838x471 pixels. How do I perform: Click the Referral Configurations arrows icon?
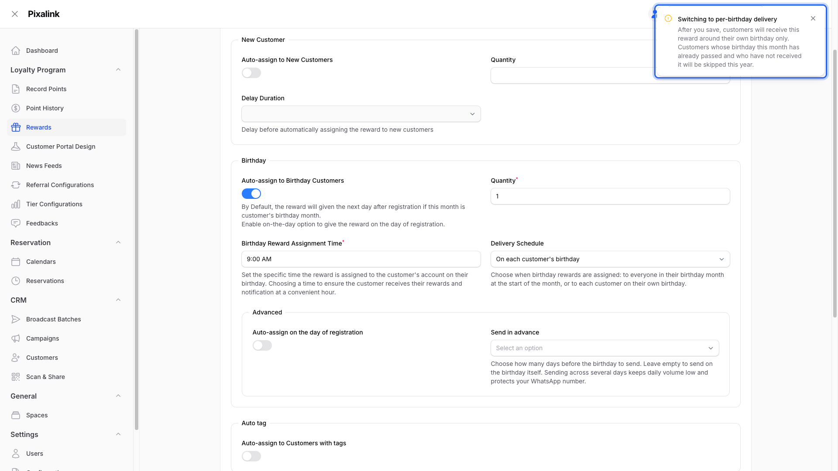point(16,185)
